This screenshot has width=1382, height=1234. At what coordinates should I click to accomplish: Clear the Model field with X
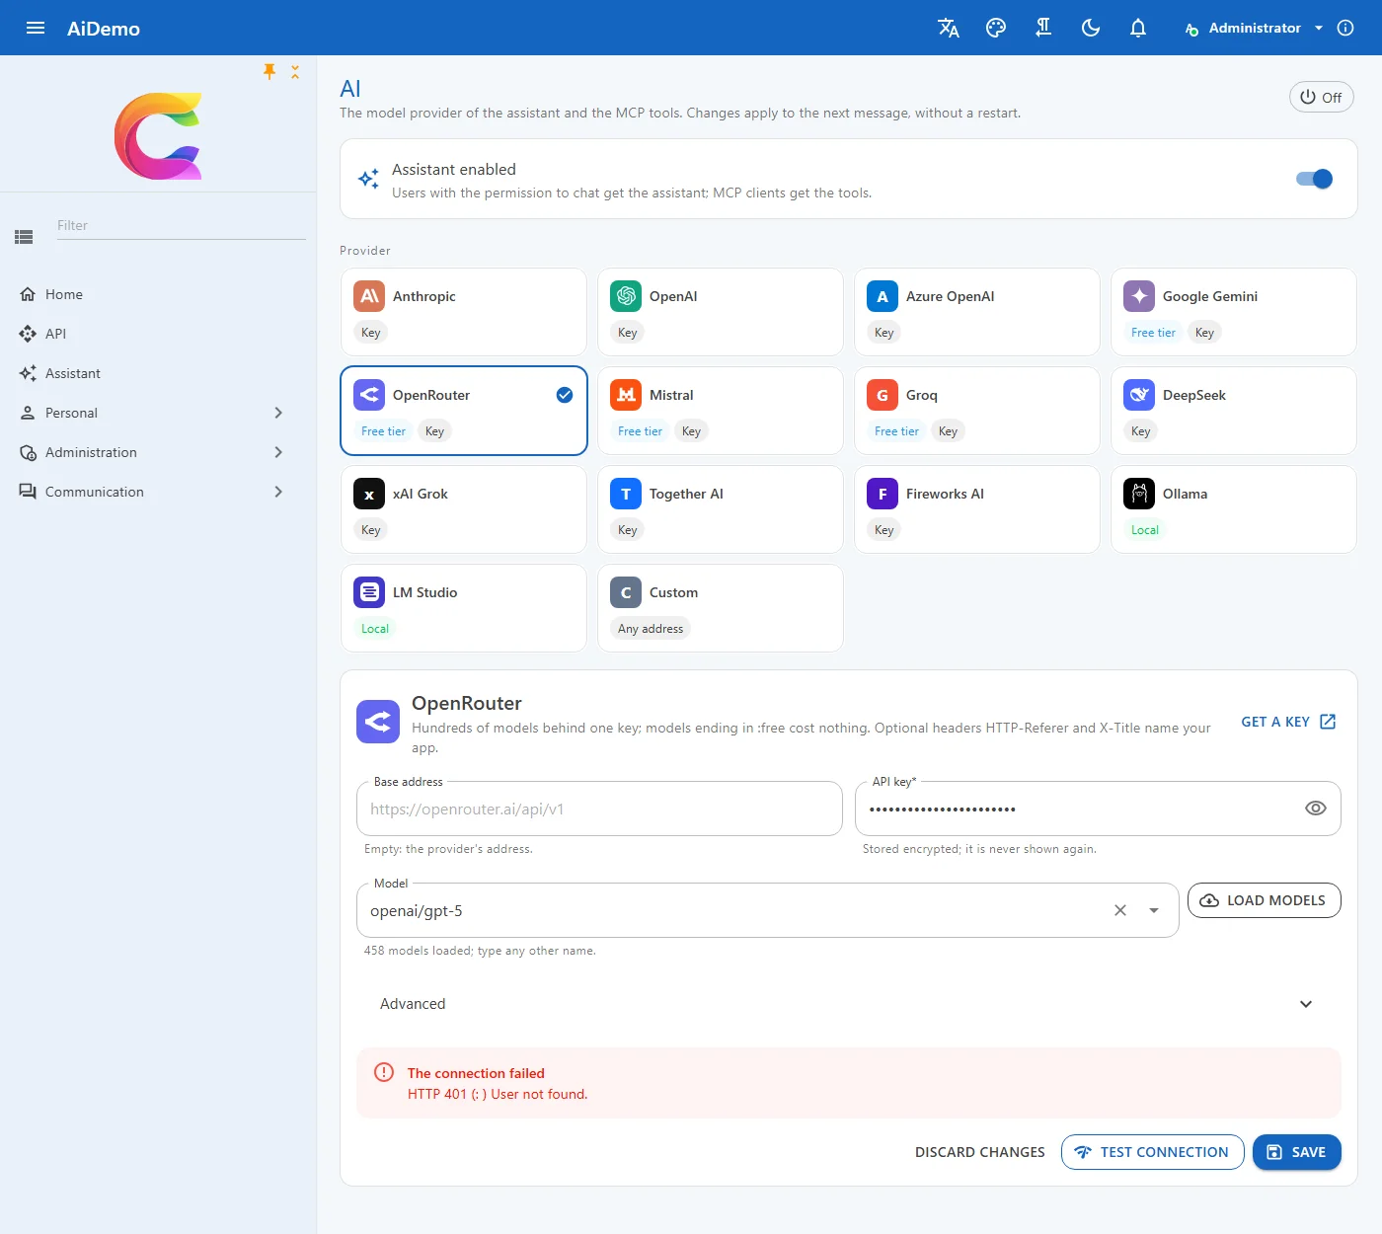tap(1120, 910)
